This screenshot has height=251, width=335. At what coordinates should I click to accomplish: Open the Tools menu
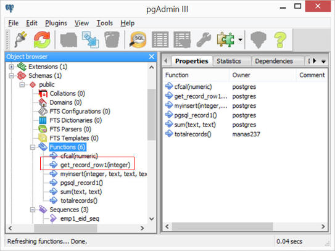(104, 23)
